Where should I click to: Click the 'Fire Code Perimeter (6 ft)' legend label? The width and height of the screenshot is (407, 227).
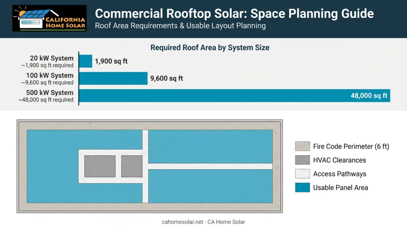click(351, 146)
